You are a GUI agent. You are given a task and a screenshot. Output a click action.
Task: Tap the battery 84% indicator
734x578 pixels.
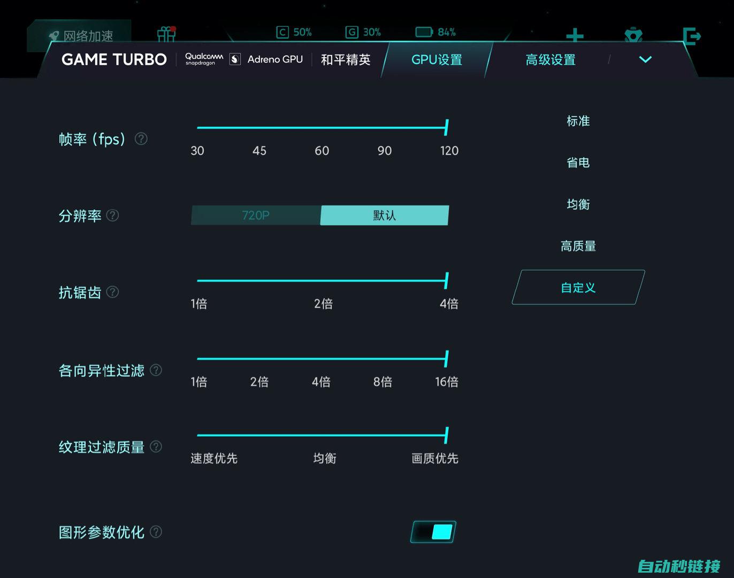(x=435, y=32)
